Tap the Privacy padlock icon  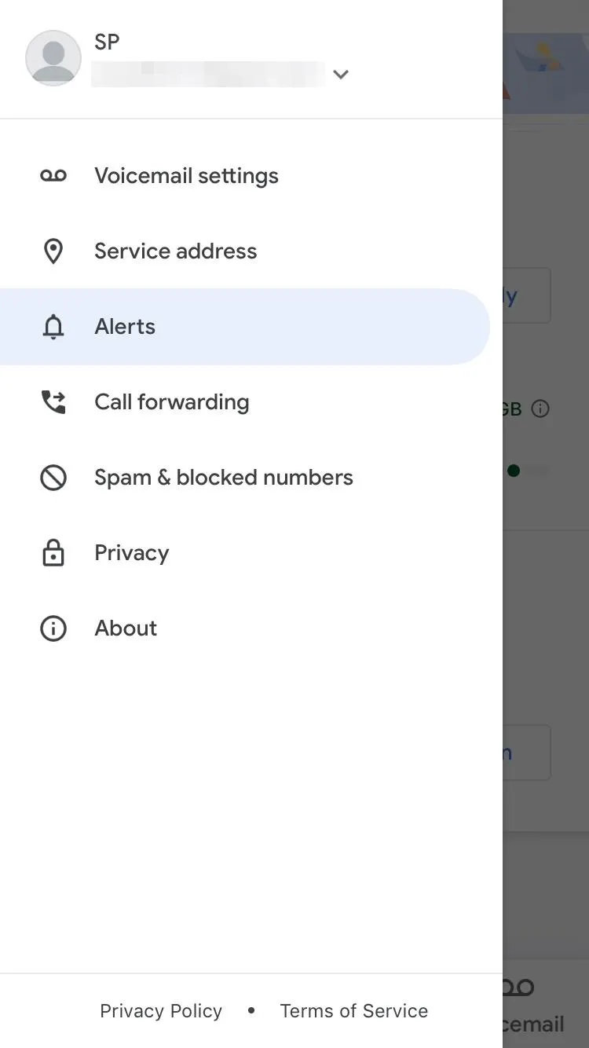point(53,553)
